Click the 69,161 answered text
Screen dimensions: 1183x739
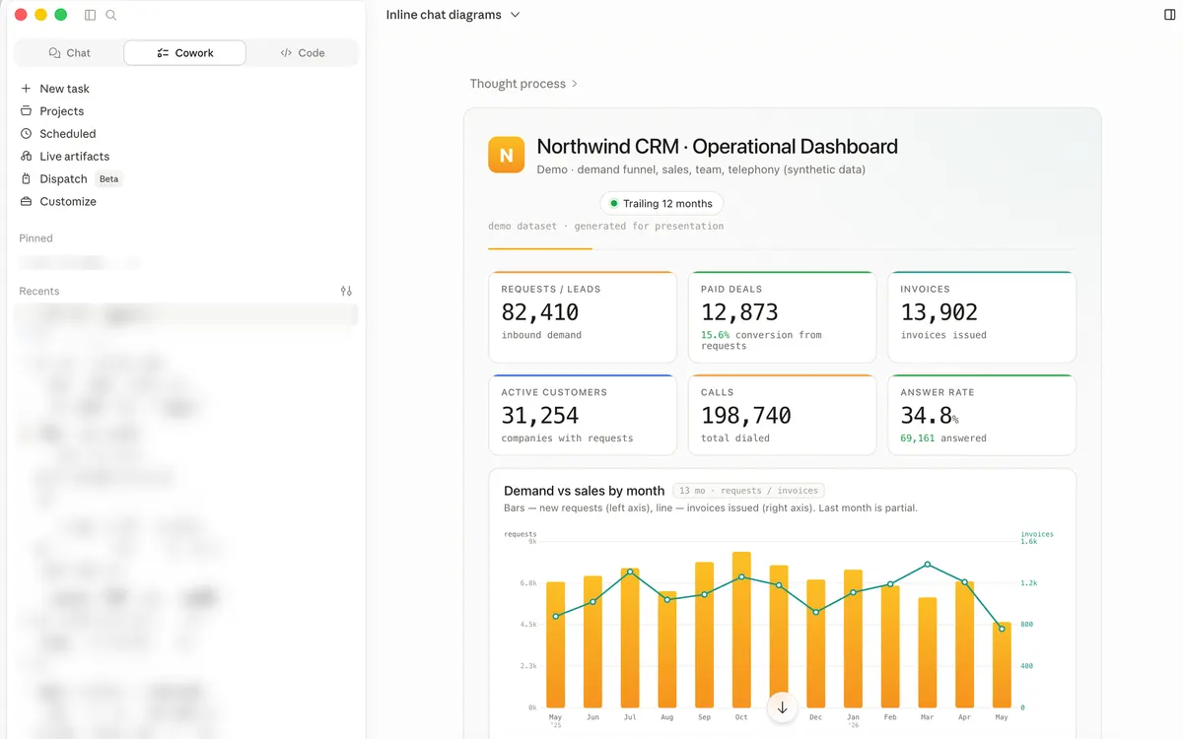coord(943,438)
